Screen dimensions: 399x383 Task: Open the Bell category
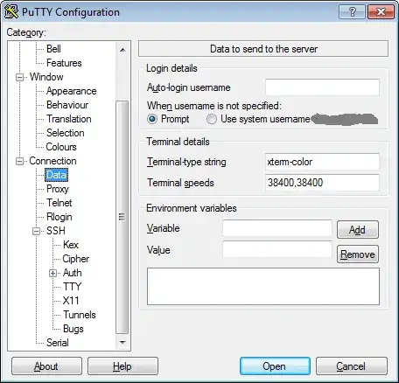53,49
